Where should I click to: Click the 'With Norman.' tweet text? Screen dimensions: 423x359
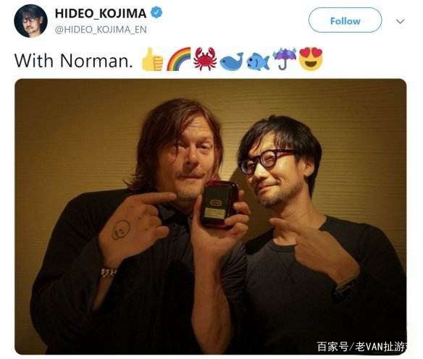[74, 61]
